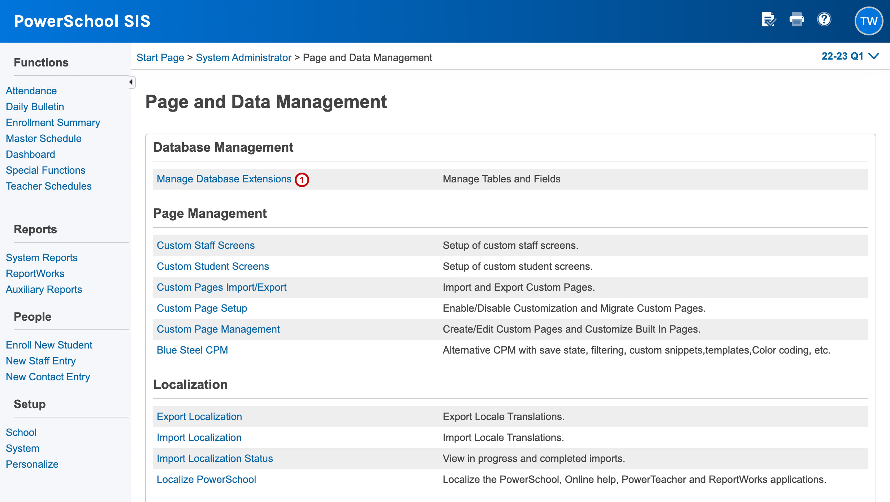
Task: Open Custom Pages Import/Export
Action: (222, 287)
